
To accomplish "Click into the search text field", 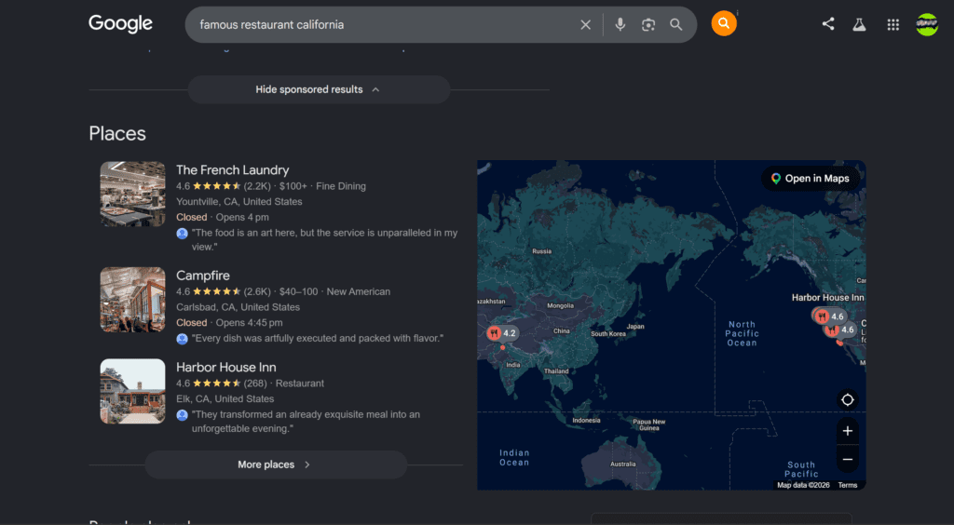I will [383, 25].
